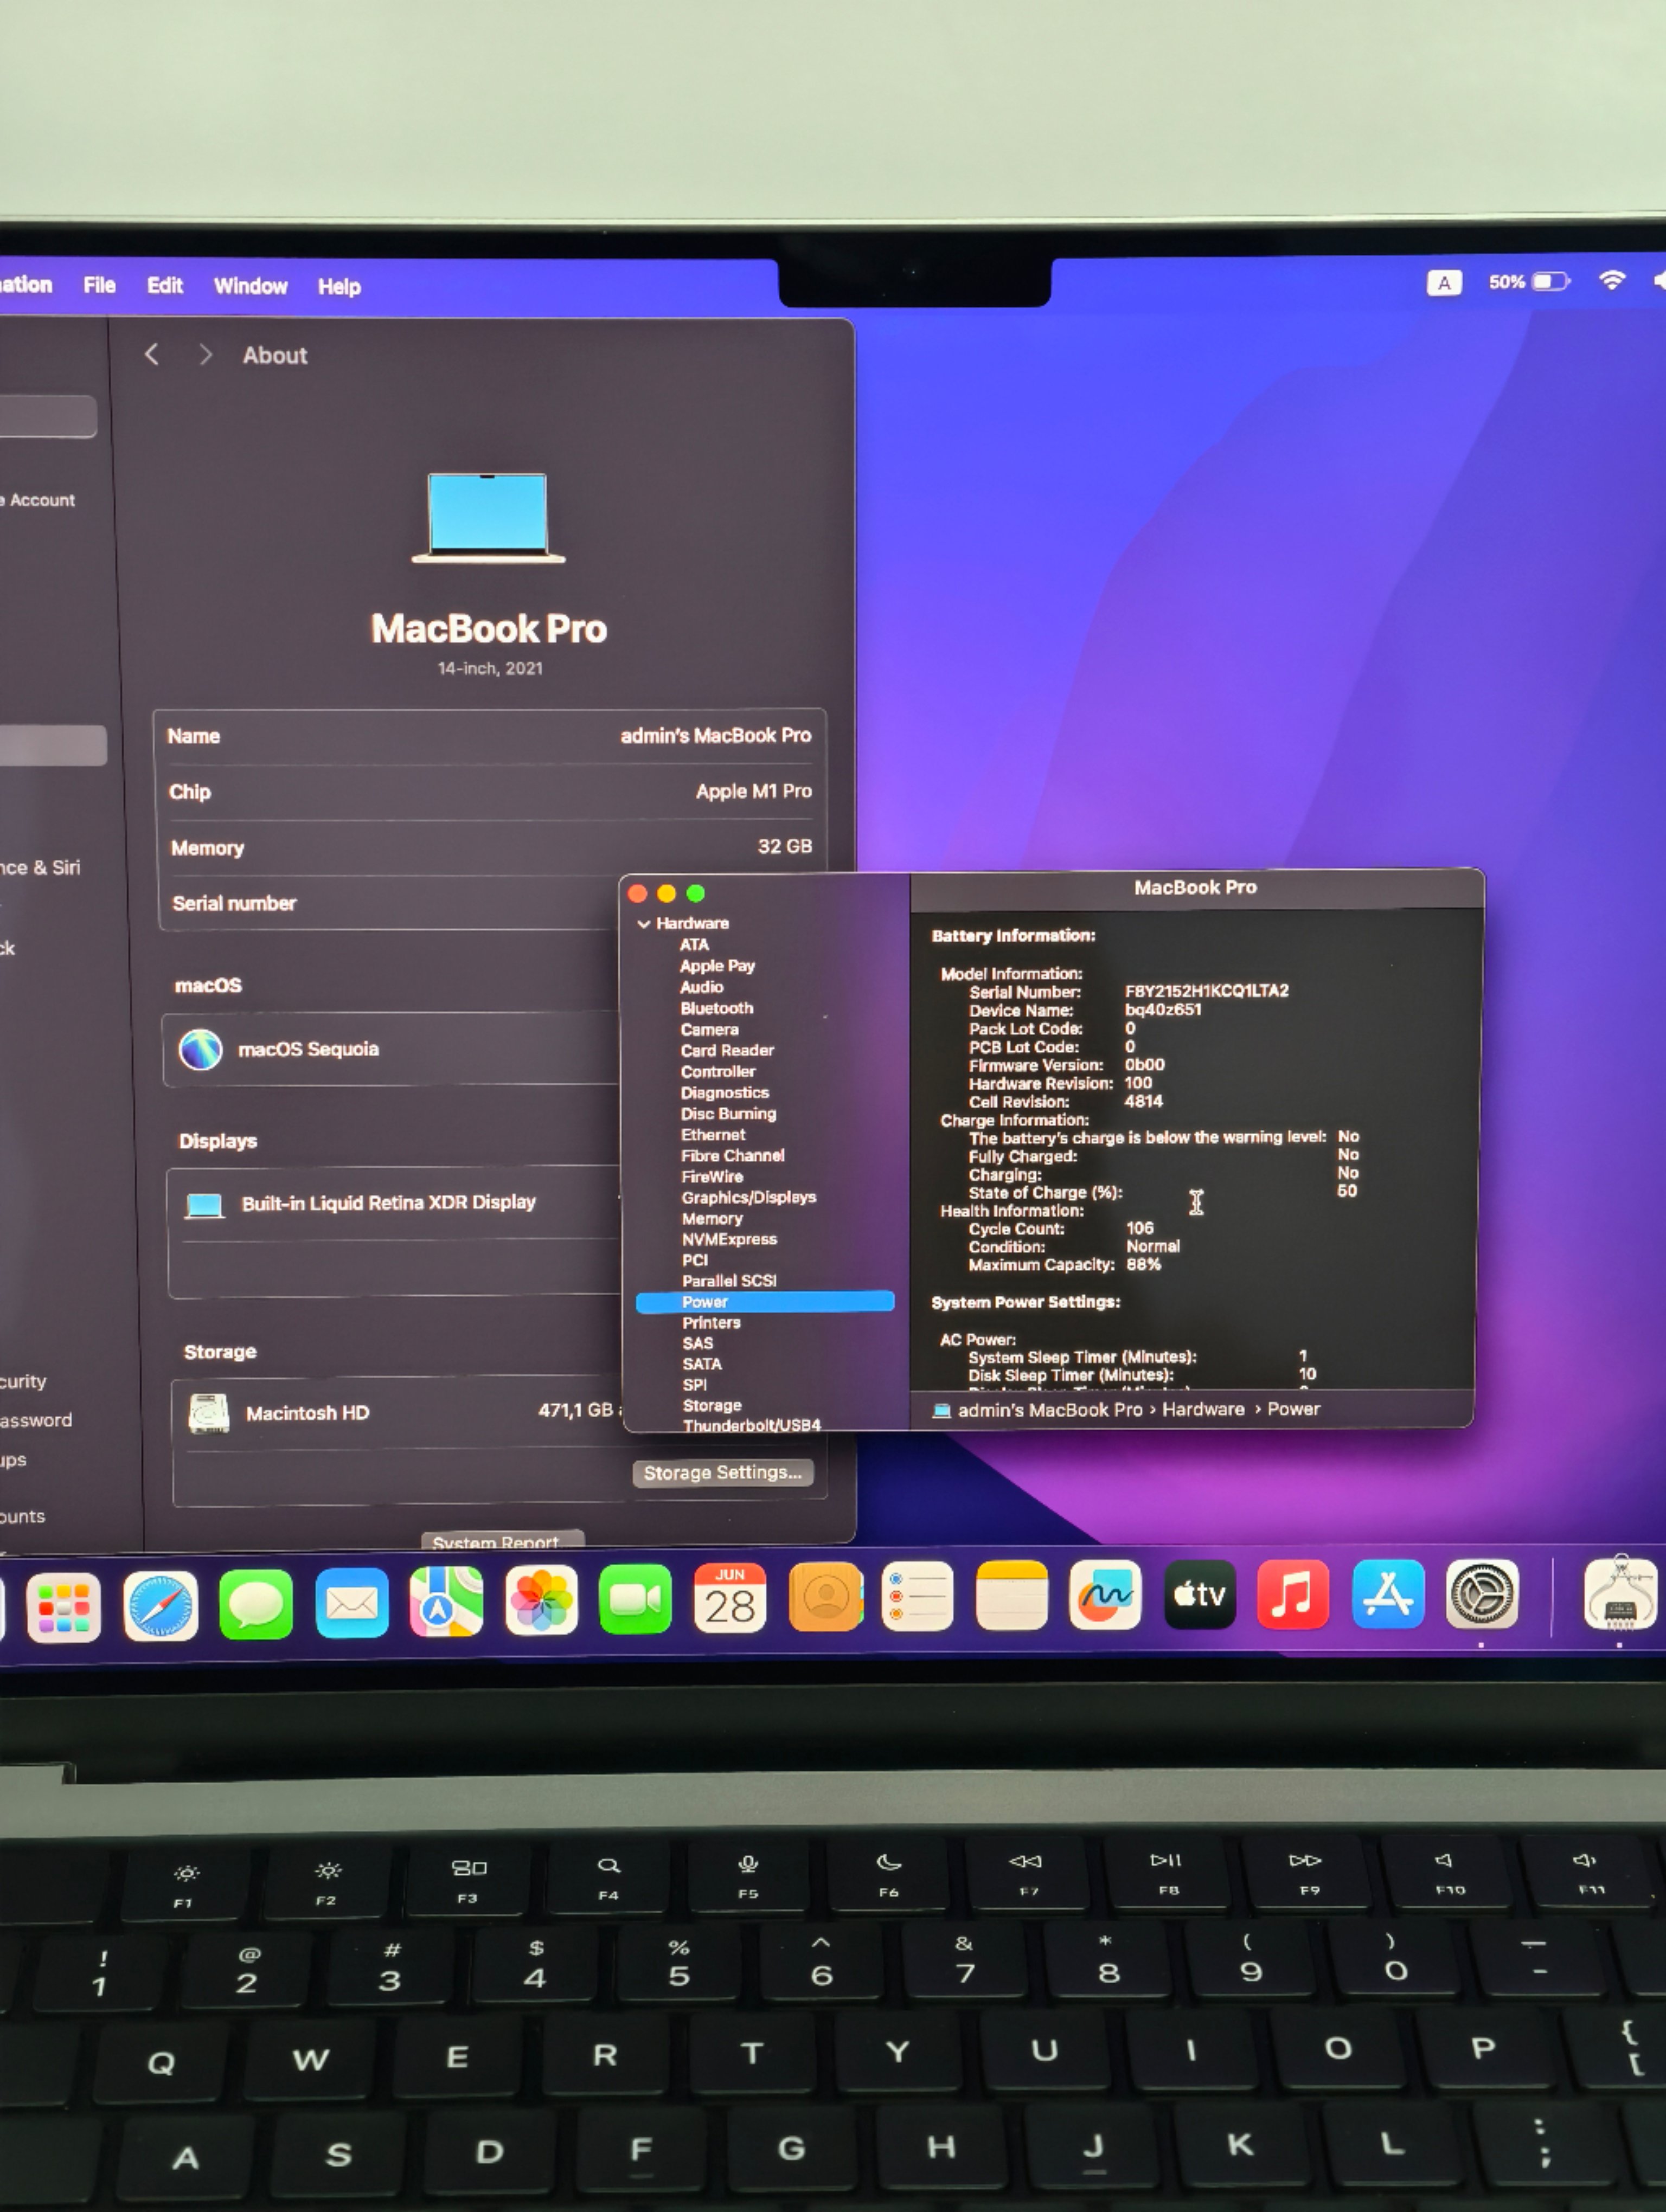Open Notes app in the dock
The height and width of the screenshot is (2212, 1666).
coord(1011,1596)
